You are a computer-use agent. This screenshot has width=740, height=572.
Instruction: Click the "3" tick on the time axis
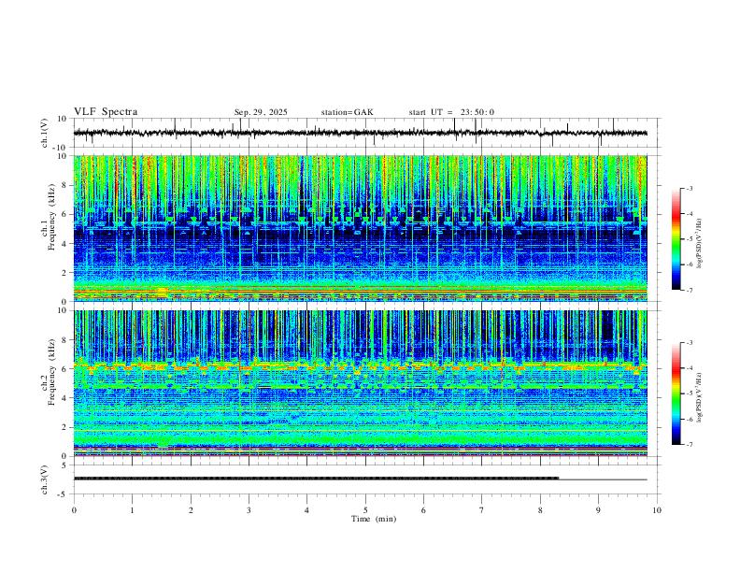[249, 510]
